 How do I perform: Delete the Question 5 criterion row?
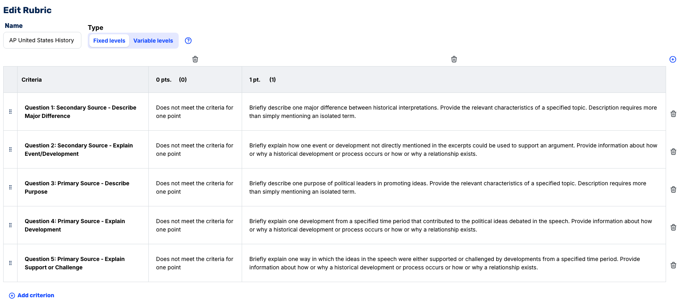pyautogui.click(x=673, y=265)
